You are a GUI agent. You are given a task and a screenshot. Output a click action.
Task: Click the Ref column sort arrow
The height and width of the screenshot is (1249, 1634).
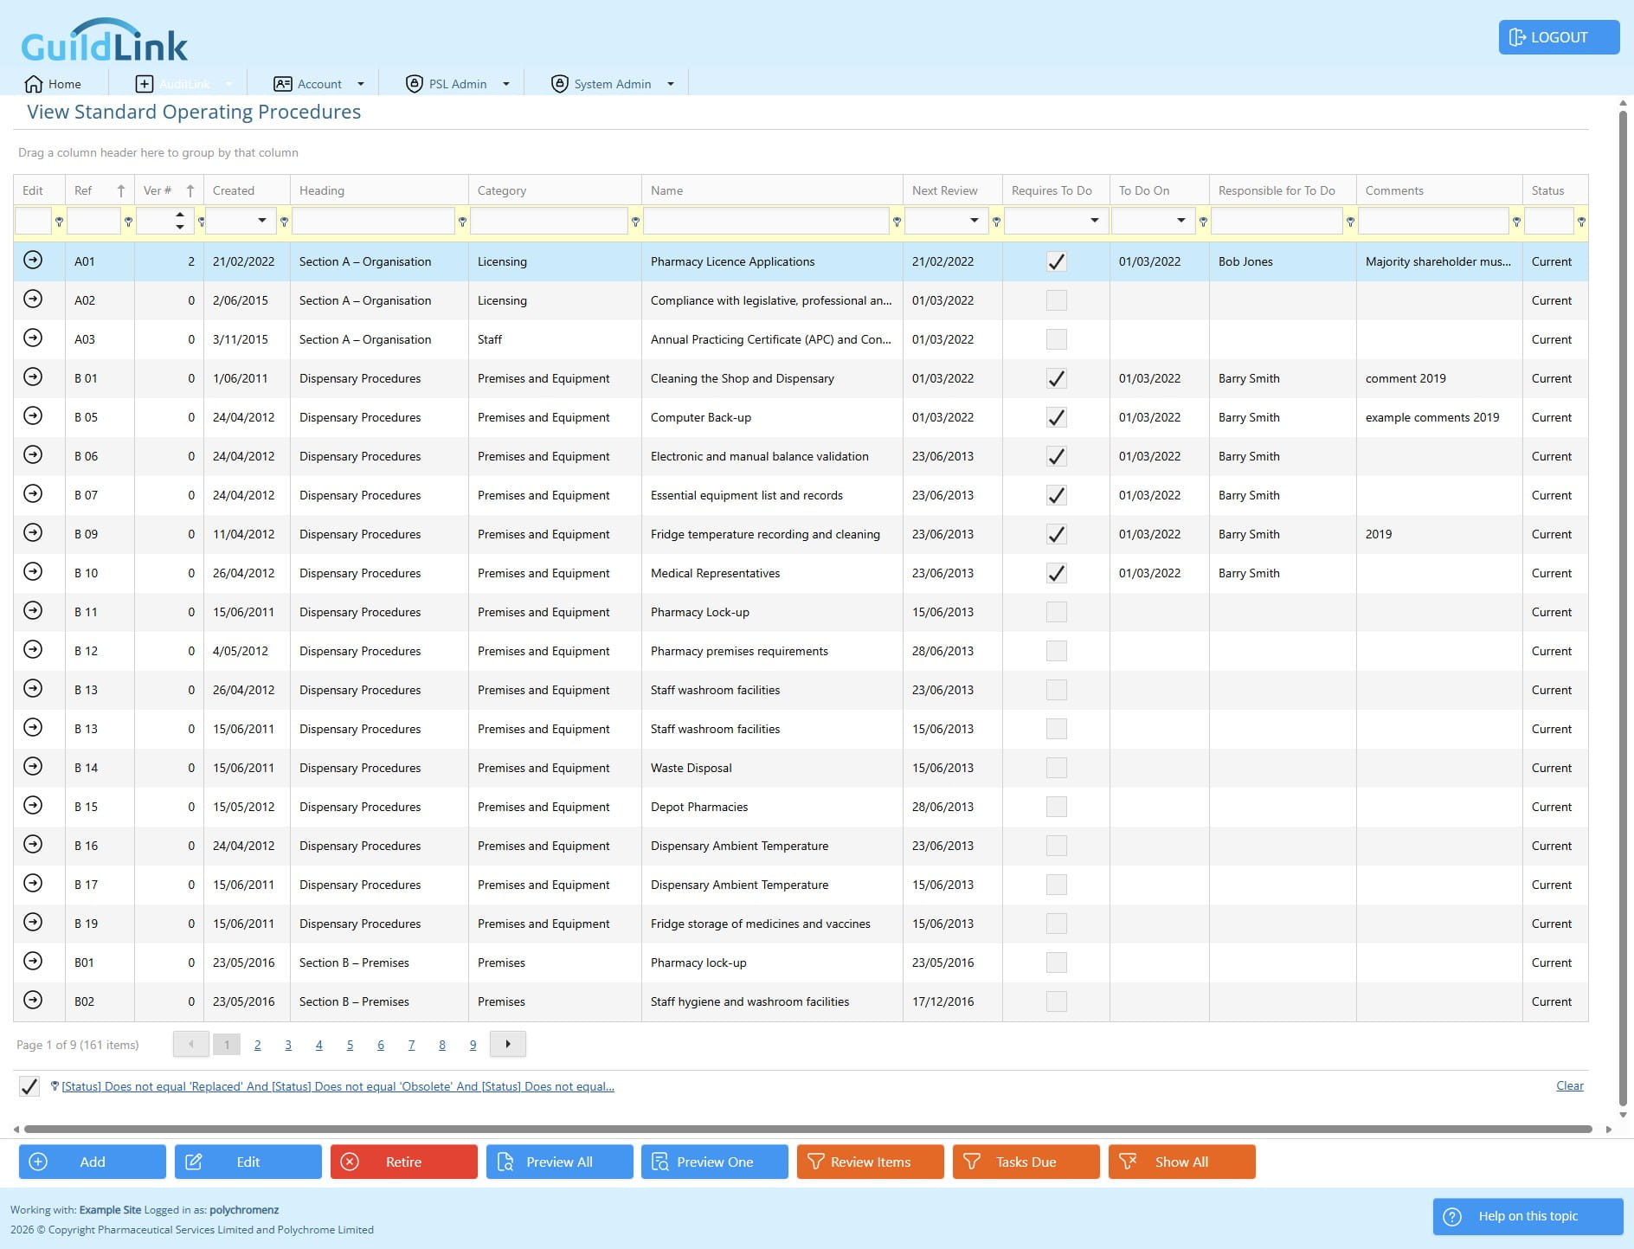(120, 190)
